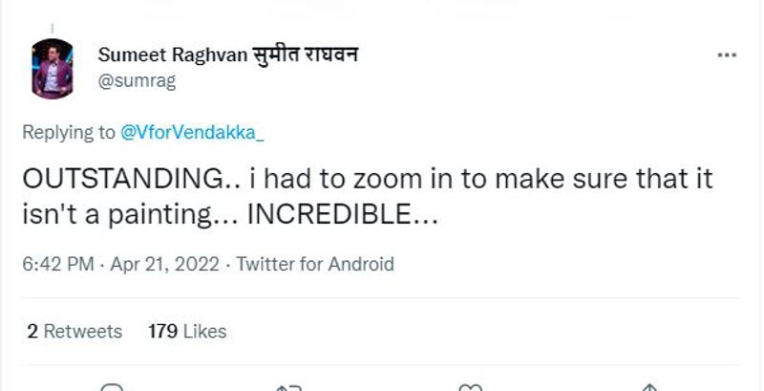Click the share icon below the tweet
This screenshot has width=764, height=391.
650,387
